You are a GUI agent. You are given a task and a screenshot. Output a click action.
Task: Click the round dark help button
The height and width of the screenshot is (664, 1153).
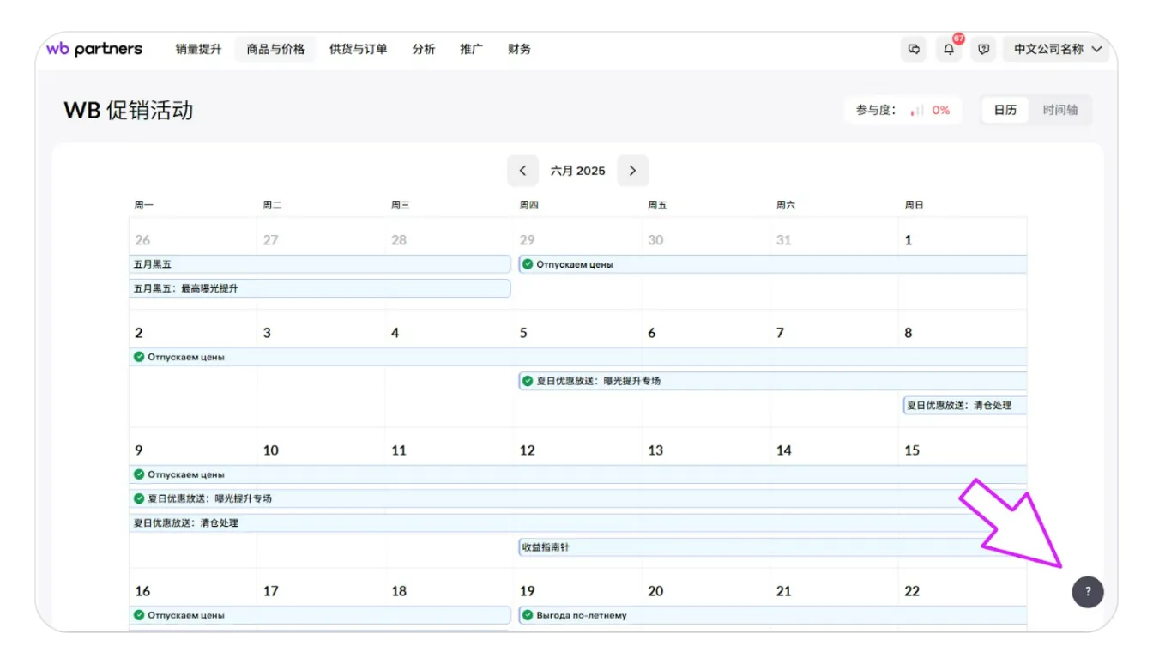point(1088,592)
